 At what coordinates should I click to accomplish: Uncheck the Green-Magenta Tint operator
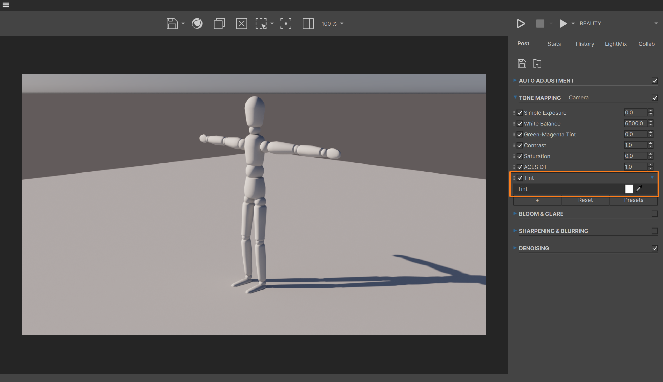(520, 135)
